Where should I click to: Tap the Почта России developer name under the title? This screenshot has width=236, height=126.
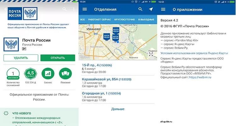[x=32, y=45]
